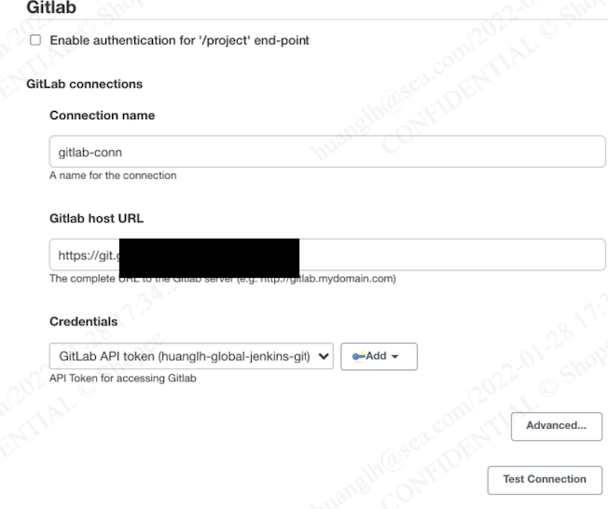The image size is (608, 509).
Task: Click the Advanced... button
Action: pyautogui.click(x=556, y=425)
